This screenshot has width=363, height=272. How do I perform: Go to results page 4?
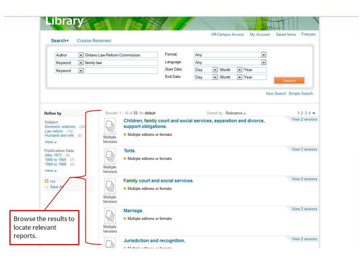click(x=310, y=113)
